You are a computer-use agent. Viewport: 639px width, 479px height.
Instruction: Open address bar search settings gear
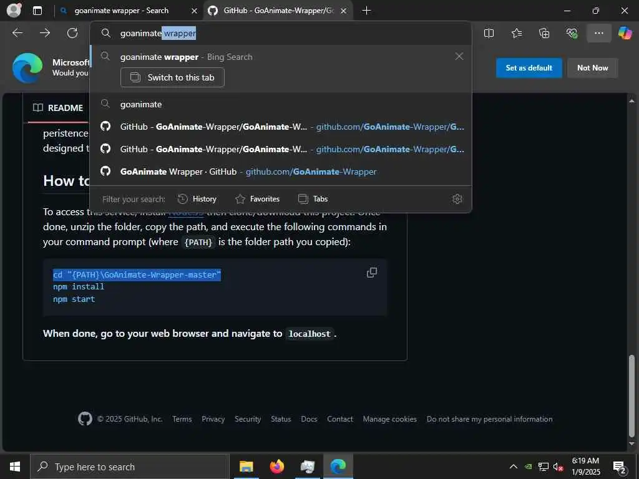(x=457, y=199)
